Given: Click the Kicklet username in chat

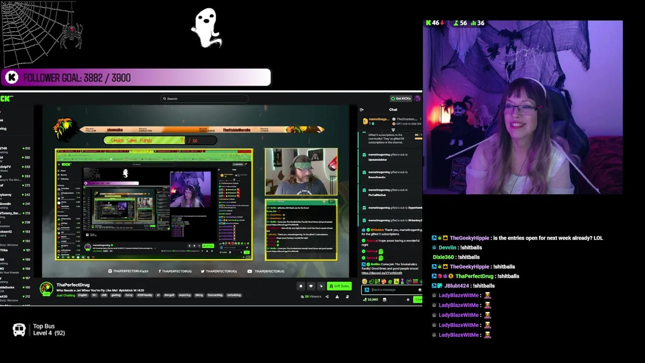Looking at the screenshot, I should pos(377,230).
